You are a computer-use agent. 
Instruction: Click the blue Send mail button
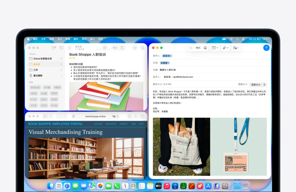[266, 48]
